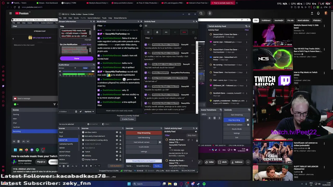Viewport: 333px width, 187px height.
Task: Click the Activity feed vertical scrollbar
Action: pos(197,78)
